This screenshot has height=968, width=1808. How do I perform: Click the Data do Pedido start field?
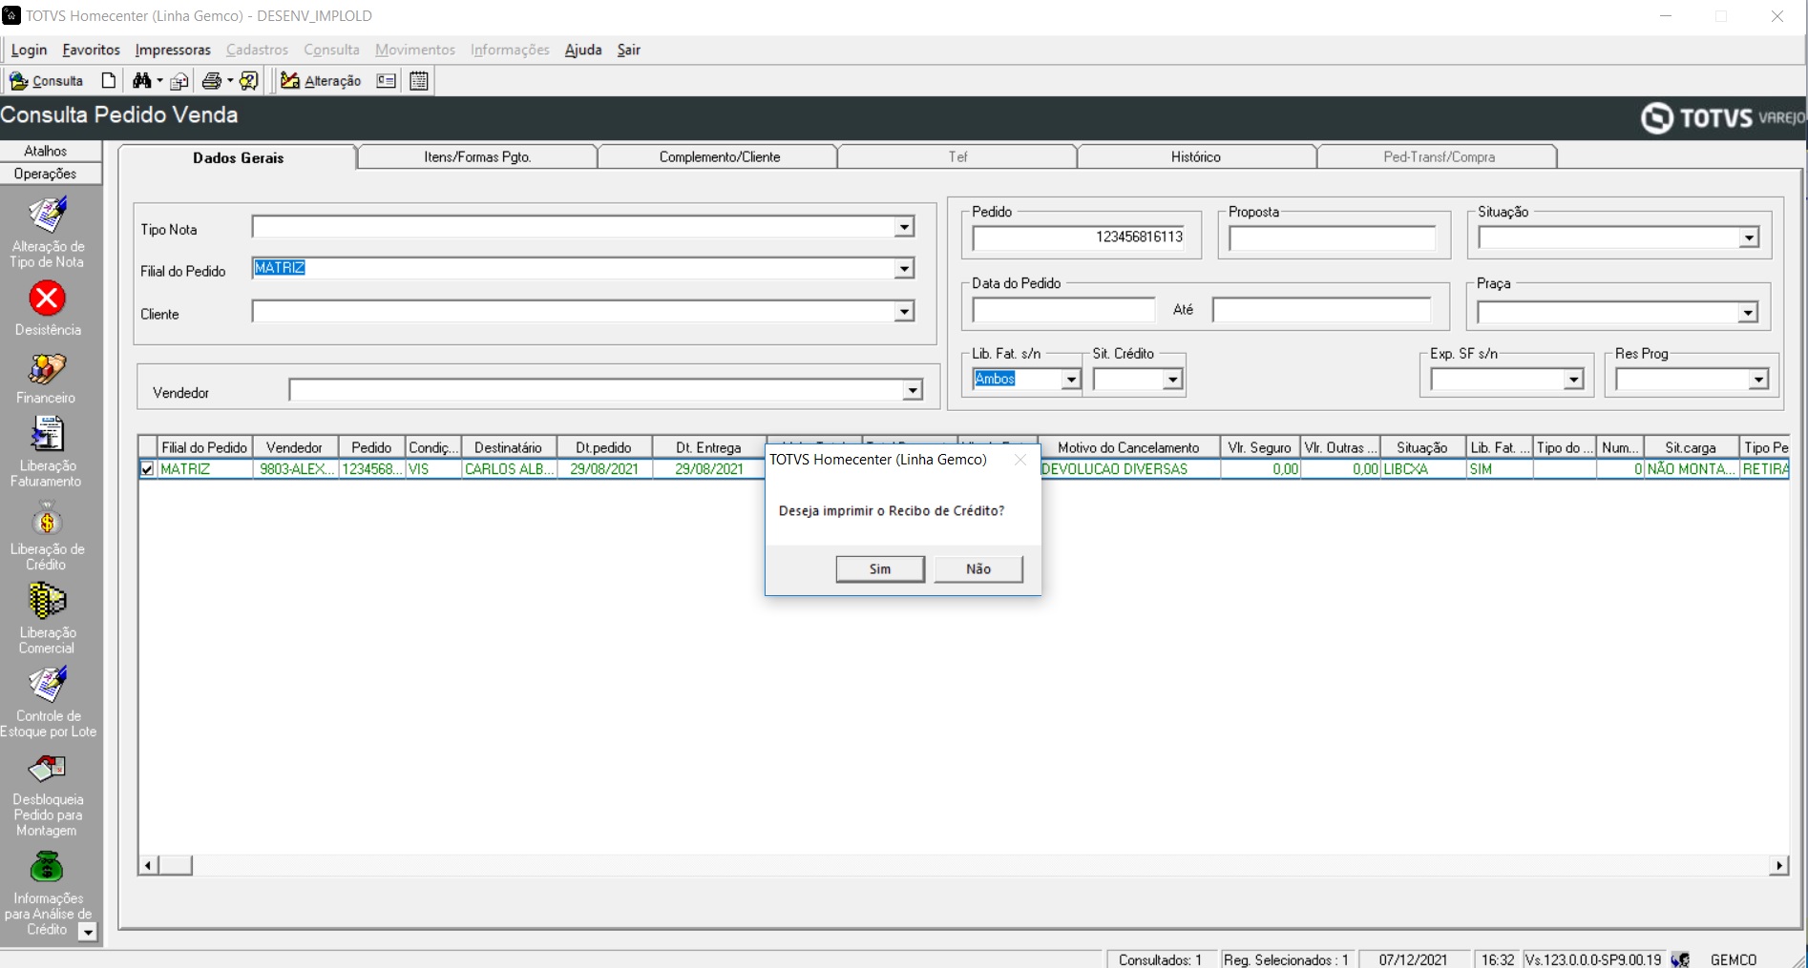pyautogui.click(x=1063, y=310)
